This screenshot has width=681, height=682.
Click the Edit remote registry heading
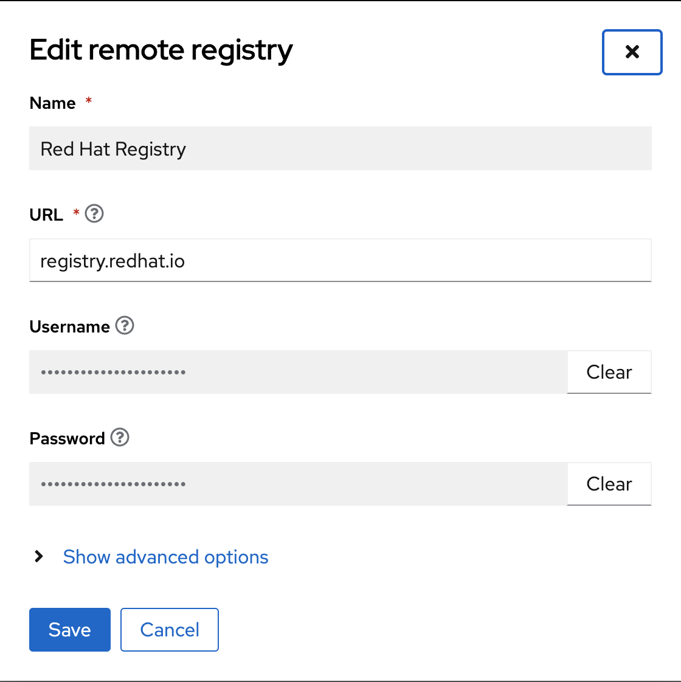tap(161, 50)
